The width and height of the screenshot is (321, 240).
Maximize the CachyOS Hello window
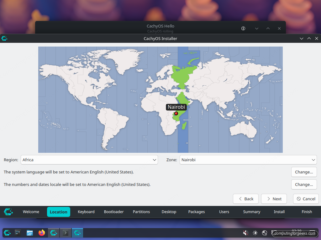[x=268, y=28]
